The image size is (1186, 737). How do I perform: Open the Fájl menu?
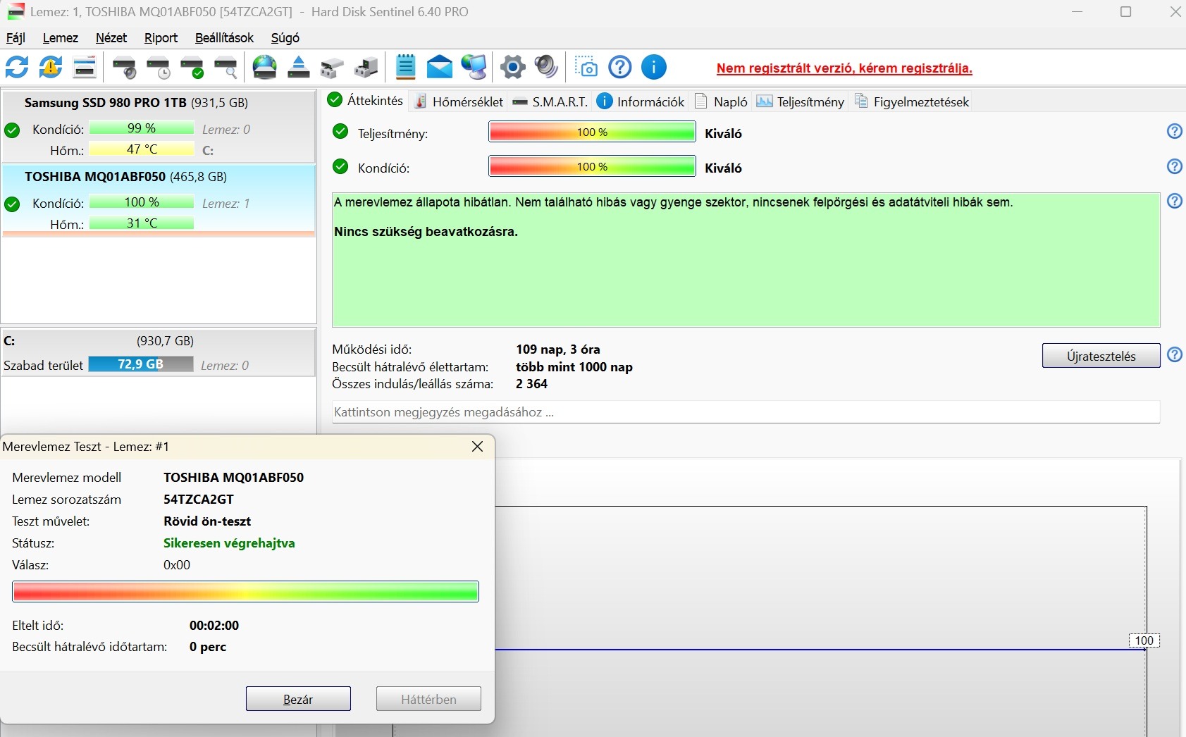(16, 38)
